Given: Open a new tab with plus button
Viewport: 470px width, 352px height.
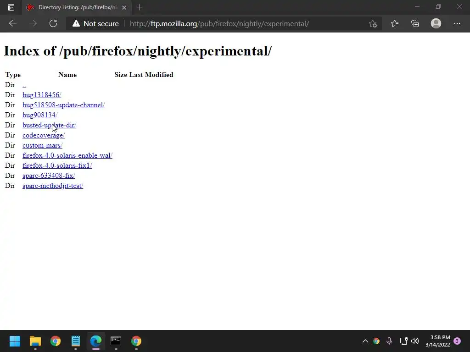Looking at the screenshot, I should (140, 7).
